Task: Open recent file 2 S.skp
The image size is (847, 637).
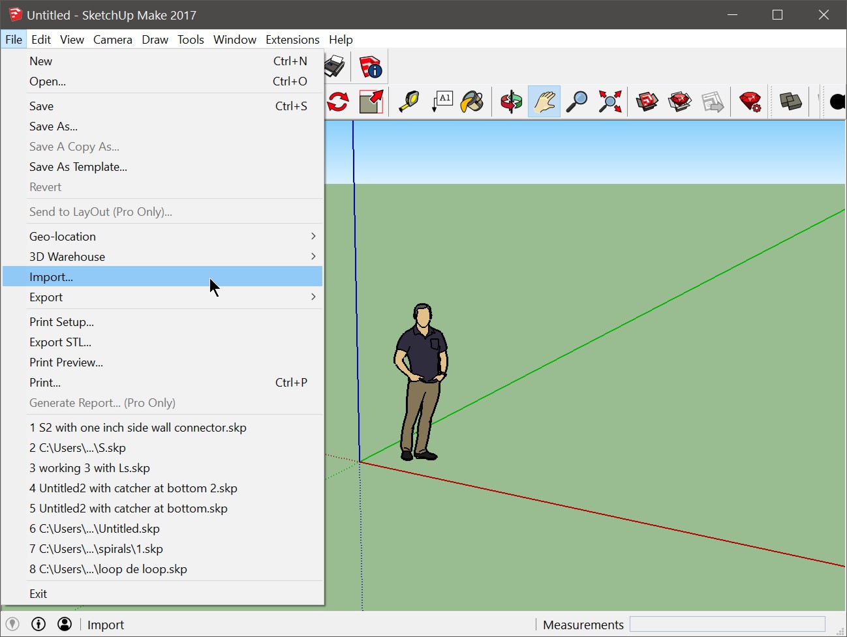Action: point(162,447)
